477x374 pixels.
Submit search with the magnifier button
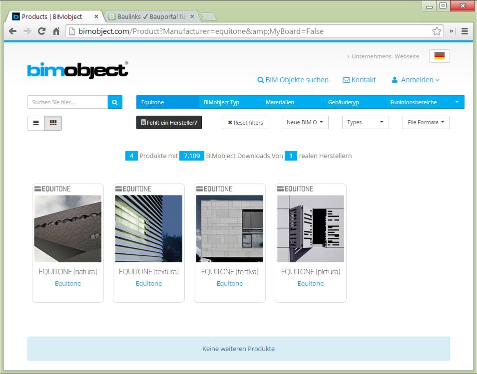coord(115,102)
